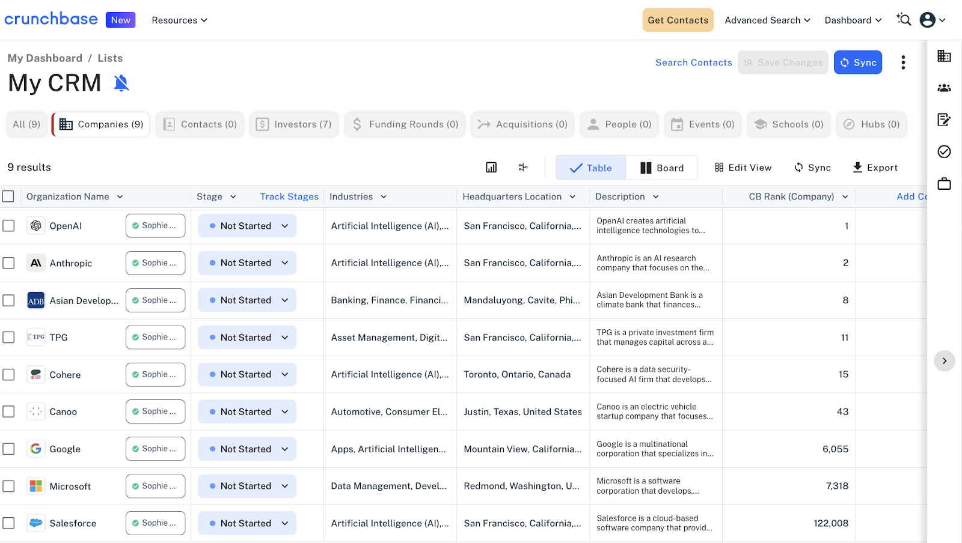Toggle the My CRM notification bell
Image resolution: width=962 pixels, height=543 pixels.
(x=121, y=83)
